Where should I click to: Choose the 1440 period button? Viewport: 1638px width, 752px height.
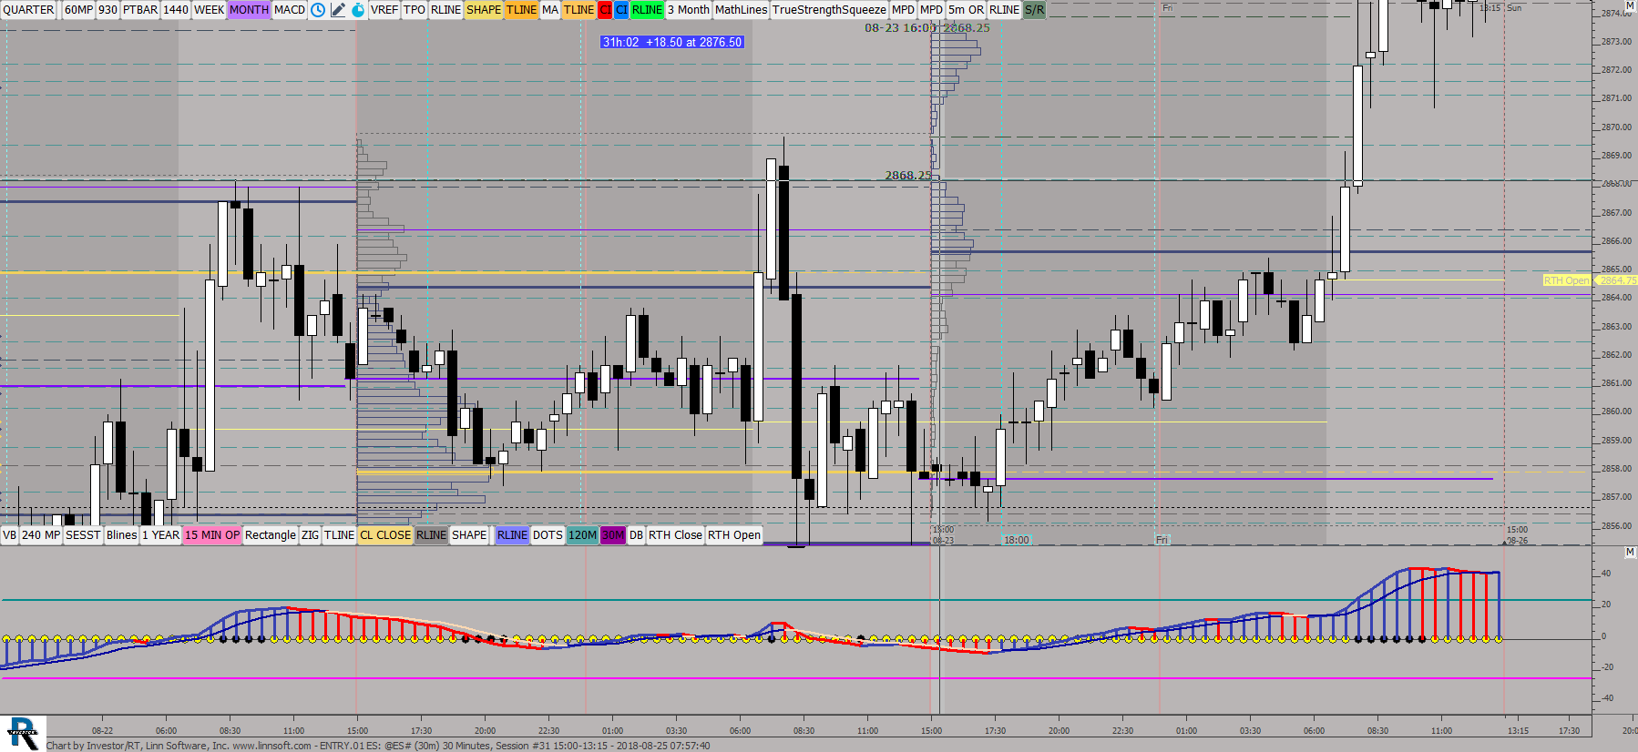coord(176,10)
